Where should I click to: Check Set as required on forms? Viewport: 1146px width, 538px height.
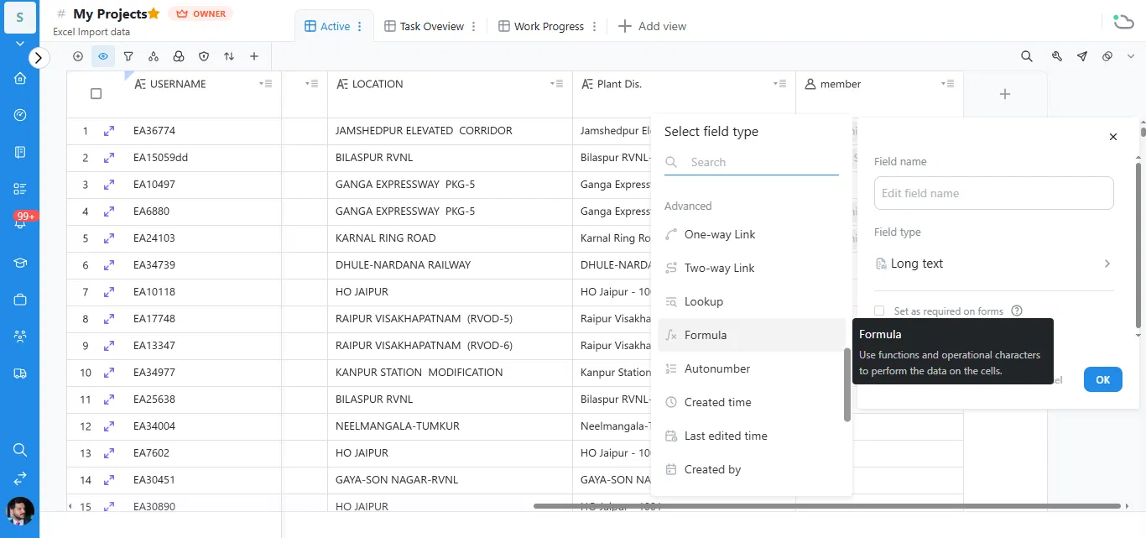point(879,311)
